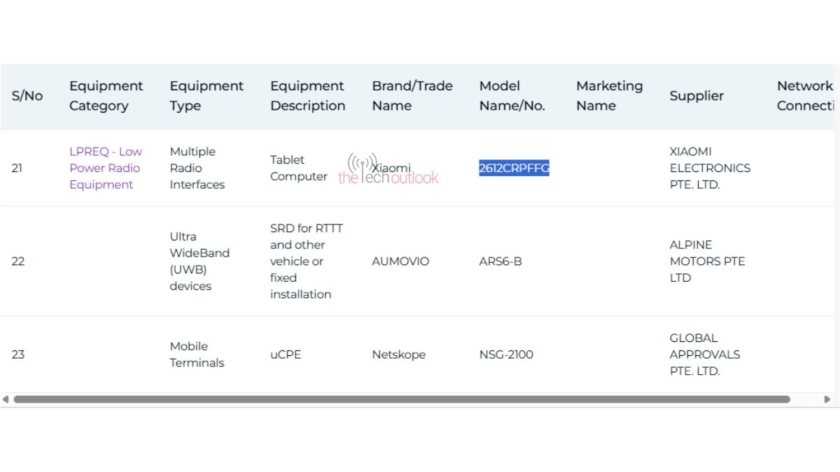Click the ALPINE MOTORS PTE LTD supplier cell

707,261
